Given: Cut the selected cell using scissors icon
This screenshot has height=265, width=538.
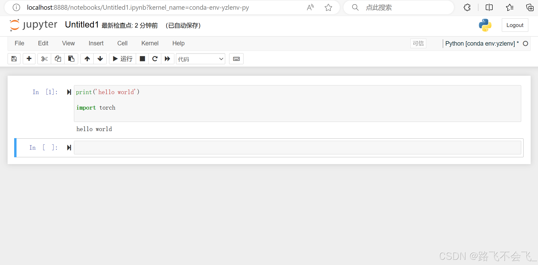Looking at the screenshot, I should point(44,59).
